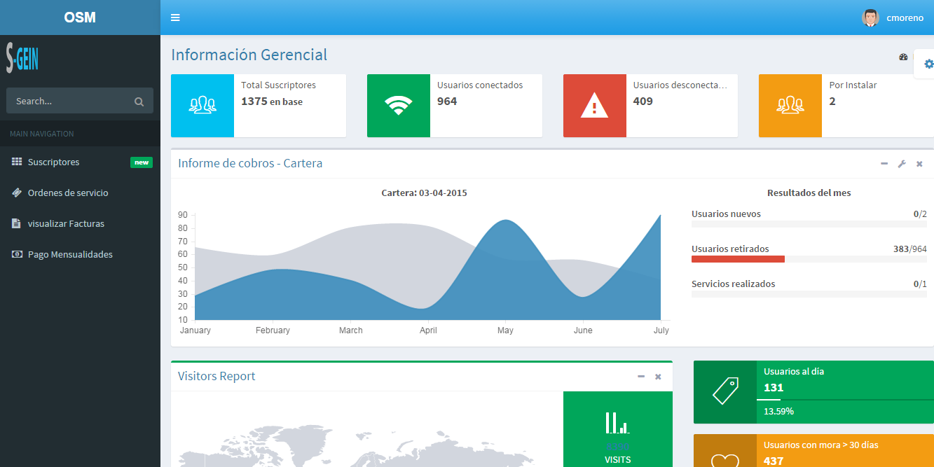Screen dimensions: 934x467
Task: Open Ordenes de servicio menu item
Action: coord(68,193)
